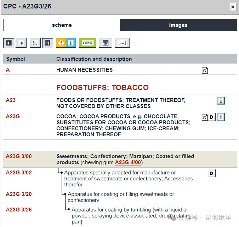Close the CPC A23G3/26 dialog
Screen dimensions: 239x227
[232, 7]
